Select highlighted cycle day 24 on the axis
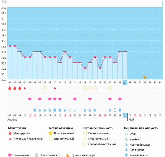The image size is (165, 157). [x=125, y=83]
